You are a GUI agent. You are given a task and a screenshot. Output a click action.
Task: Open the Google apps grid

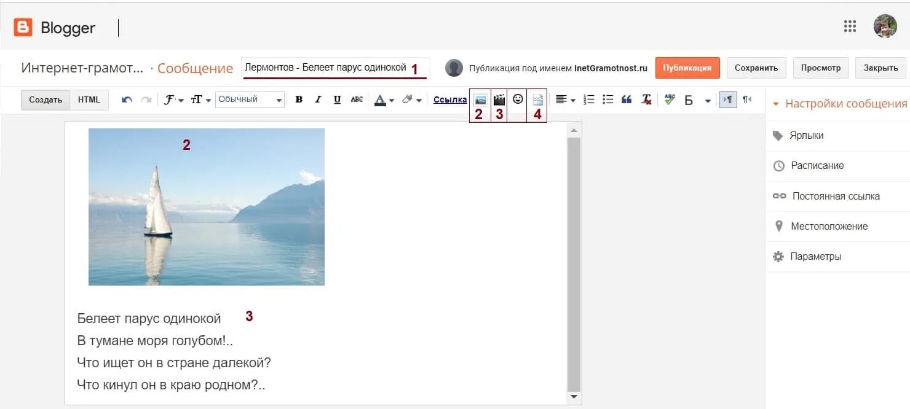click(850, 26)
